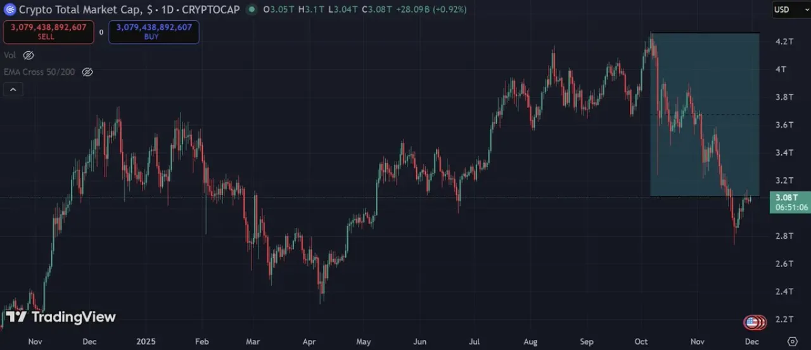Toggle visibility of EMA Cross 50/200 indicator

[87, 72]
